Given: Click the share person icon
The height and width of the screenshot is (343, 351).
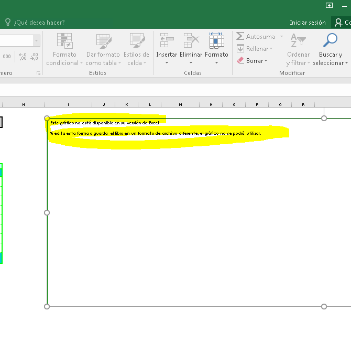Looking at the screenshot, I should pos(338,23).
